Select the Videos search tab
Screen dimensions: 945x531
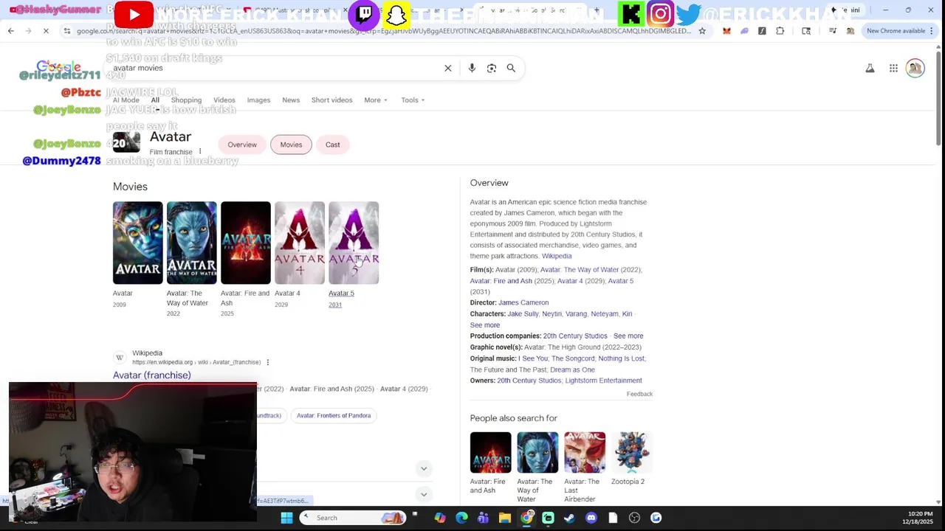coord(224,100)
